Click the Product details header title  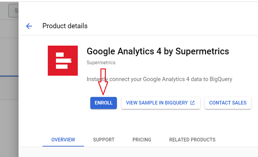point(65,26)
